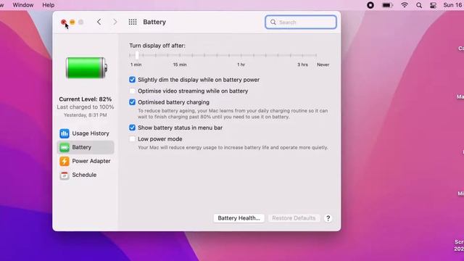The height and width of the screenshot is (261, 464).
Task: Click the date and time in the menu bar
Action: [x=452, y=5]
